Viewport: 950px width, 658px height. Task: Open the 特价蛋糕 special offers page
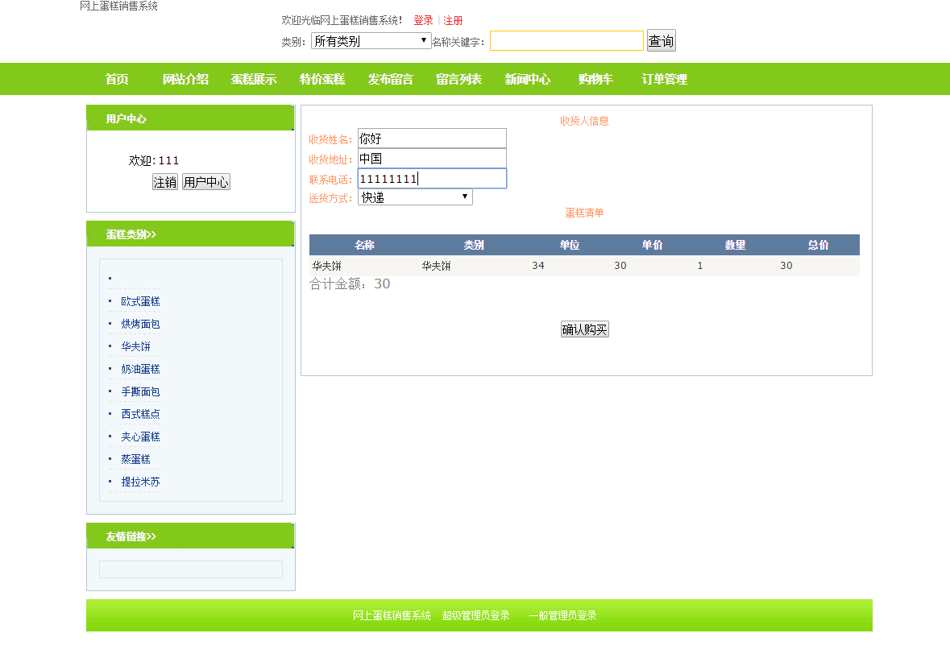coord(322,79)
